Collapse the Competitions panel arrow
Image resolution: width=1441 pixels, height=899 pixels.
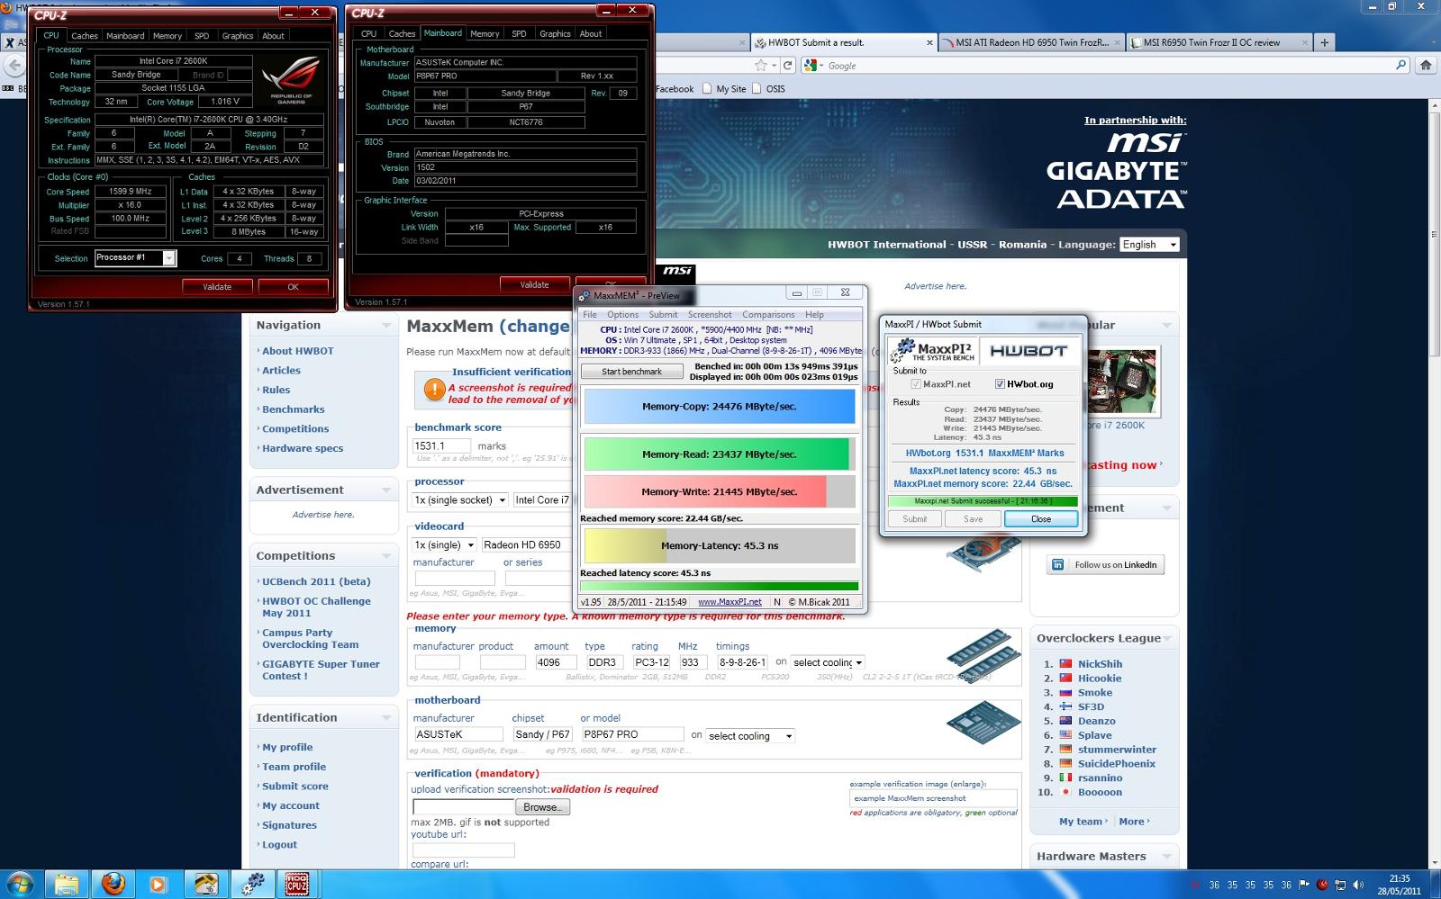[386, 556]
